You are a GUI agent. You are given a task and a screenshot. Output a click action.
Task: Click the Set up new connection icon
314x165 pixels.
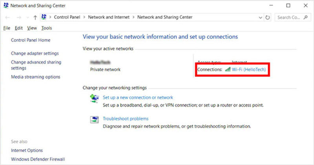pyautogui.click(x=94, y=98)
